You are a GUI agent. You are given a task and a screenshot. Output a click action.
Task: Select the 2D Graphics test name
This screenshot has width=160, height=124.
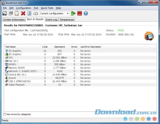coord(15,51)
